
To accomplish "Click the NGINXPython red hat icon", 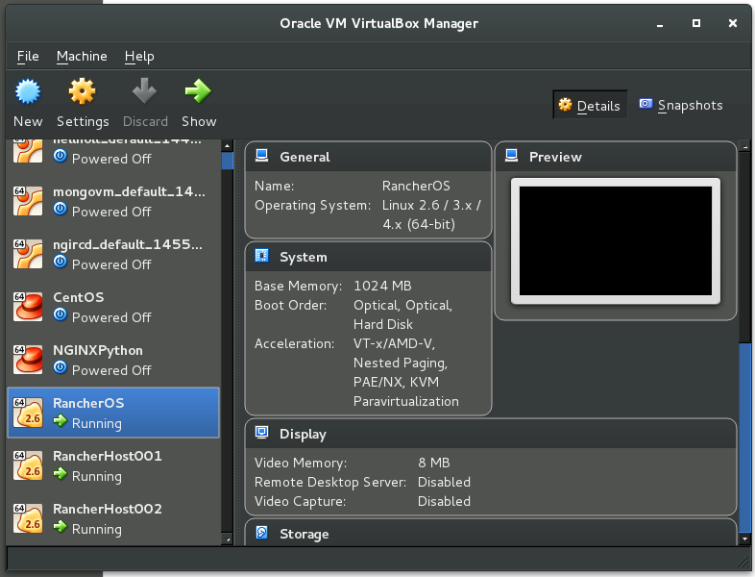I will pos(28,360).
